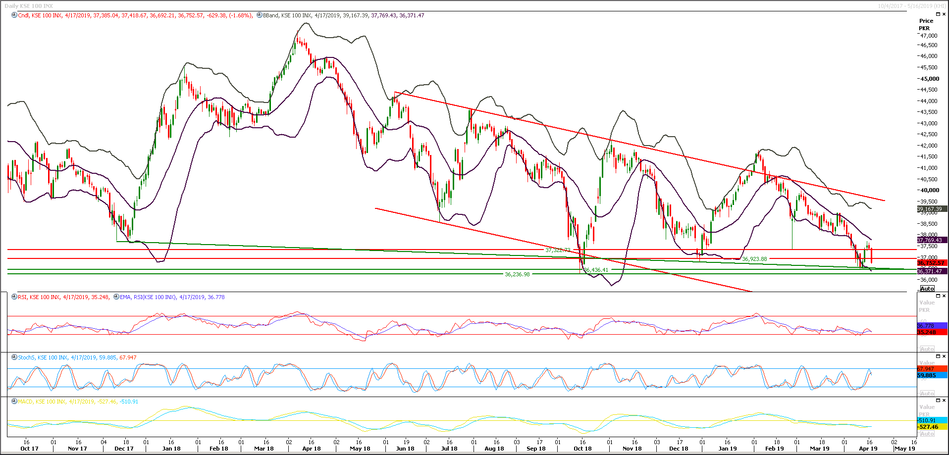Click the MACD indicator clock icon
The width and height of the screenshot is (949, 455).
pyautogui.click(x=13, y=402)
